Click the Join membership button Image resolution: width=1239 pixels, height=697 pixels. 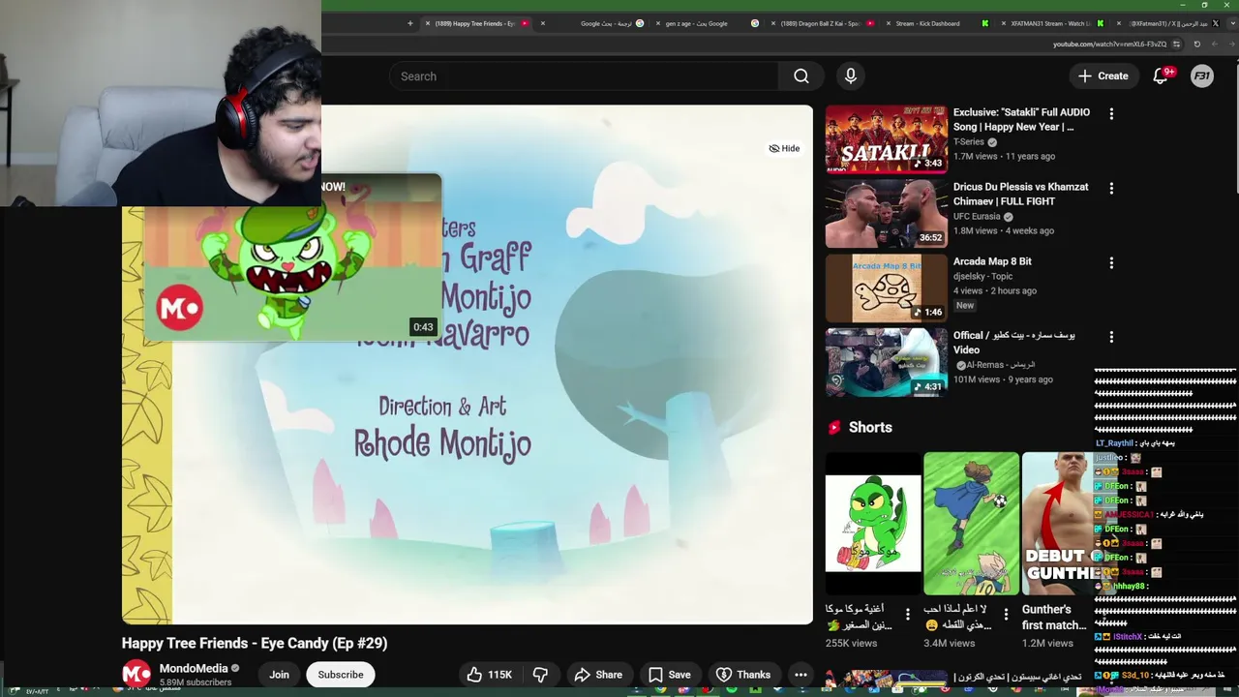(279, 675)
